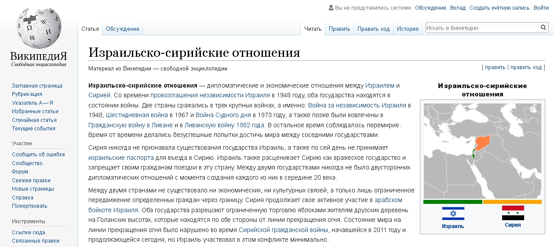Click the Израиль caption under flag
This screenshot has height=247, width=554.
(453, 226)
